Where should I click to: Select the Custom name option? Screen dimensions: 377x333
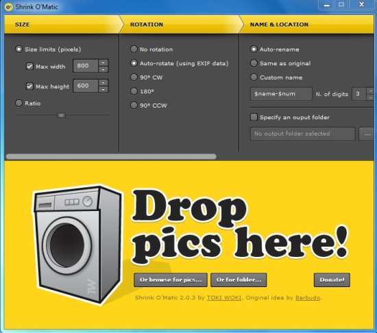(254, 77)
